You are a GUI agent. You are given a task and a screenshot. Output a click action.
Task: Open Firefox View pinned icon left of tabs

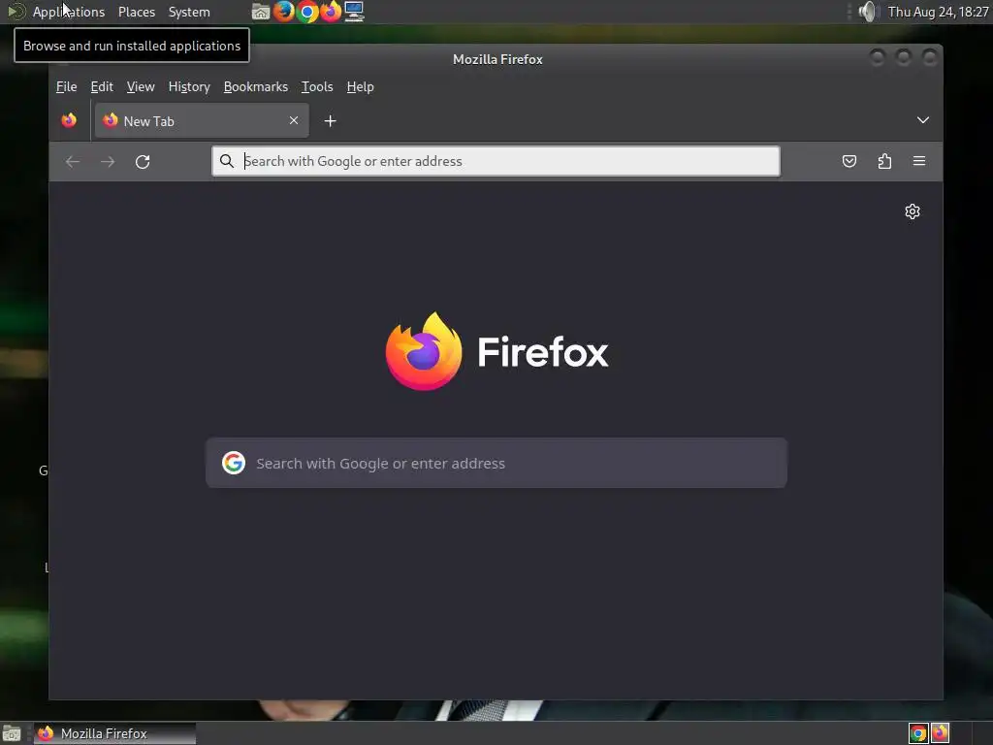click(69, 120)
